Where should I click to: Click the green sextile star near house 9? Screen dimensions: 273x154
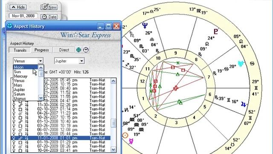point(178,63)
